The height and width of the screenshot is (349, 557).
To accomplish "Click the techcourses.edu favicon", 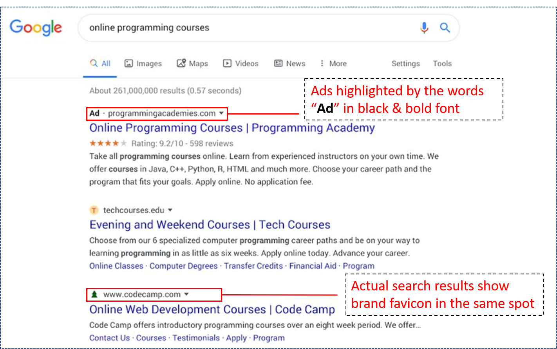I will tap(94, 210).
